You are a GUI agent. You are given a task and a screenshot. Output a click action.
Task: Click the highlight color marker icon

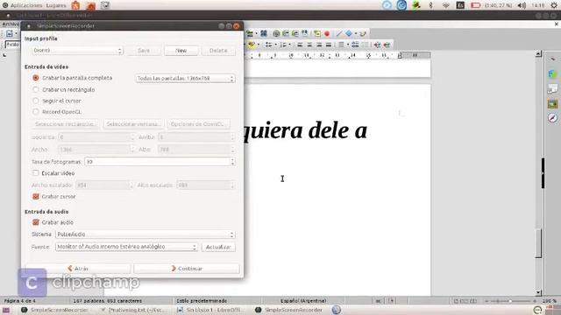click(x=252, y=45)
